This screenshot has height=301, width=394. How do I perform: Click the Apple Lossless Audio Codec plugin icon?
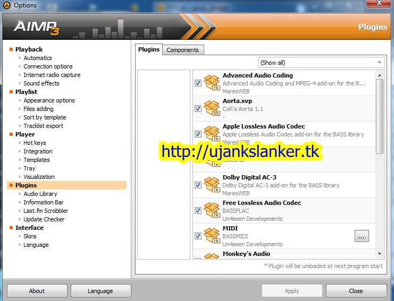pyautogui.click(x=212, y=133)
